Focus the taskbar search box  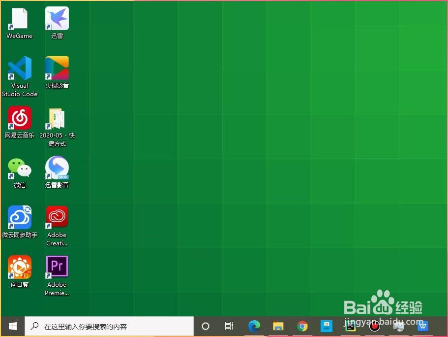click(x=109, y=326)
